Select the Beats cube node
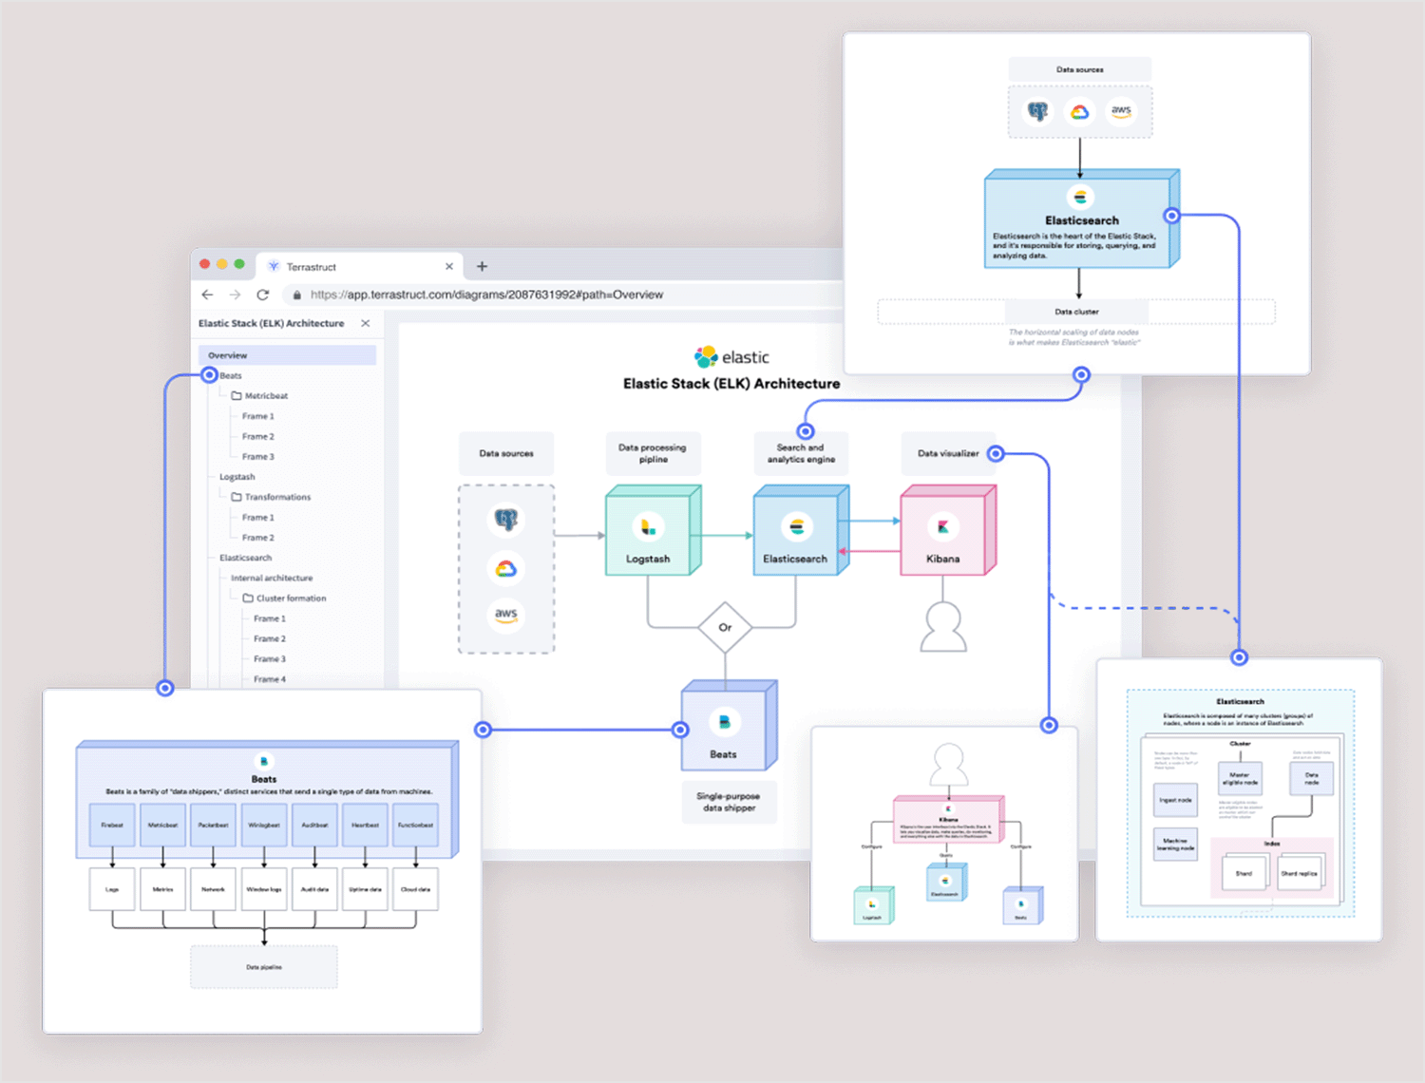 tap(729, 726)
